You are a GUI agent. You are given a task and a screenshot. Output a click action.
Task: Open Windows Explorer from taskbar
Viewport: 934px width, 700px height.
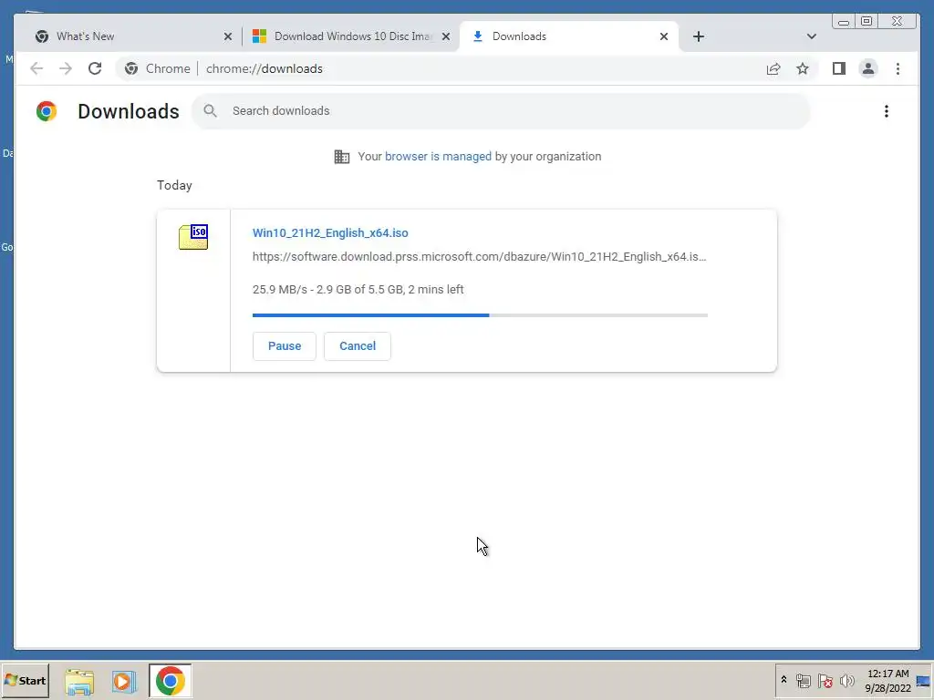[x=79, y=681]
